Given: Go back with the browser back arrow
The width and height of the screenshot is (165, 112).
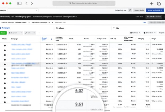Looking at the screenshot, I should [x=26, y=3].
